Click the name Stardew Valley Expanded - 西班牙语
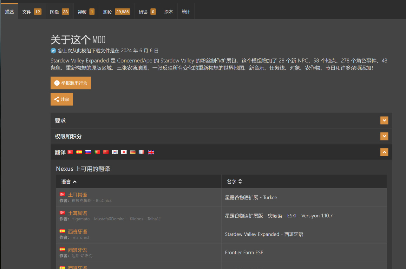Image resolution: width=406 pixels, height=269 pixels. [x=264, y=234]
